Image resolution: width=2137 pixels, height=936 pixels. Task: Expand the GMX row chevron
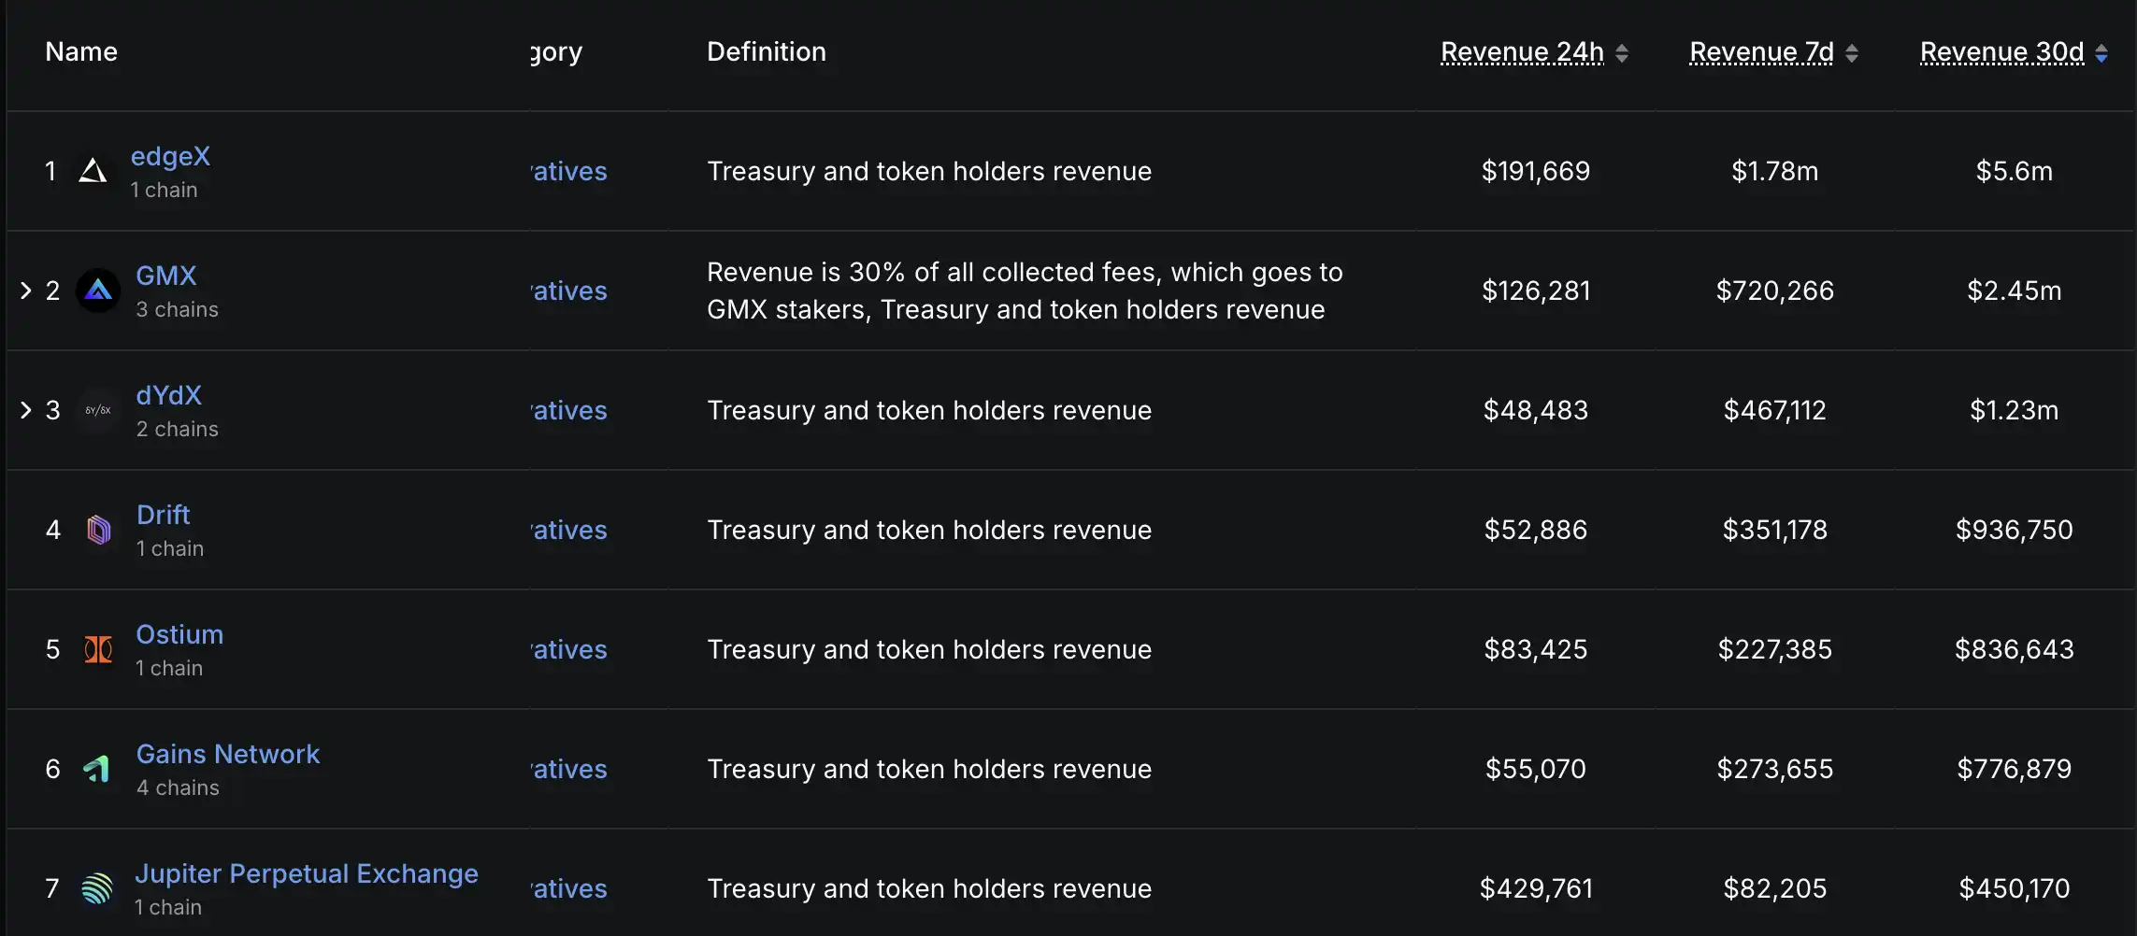point(25,291)
